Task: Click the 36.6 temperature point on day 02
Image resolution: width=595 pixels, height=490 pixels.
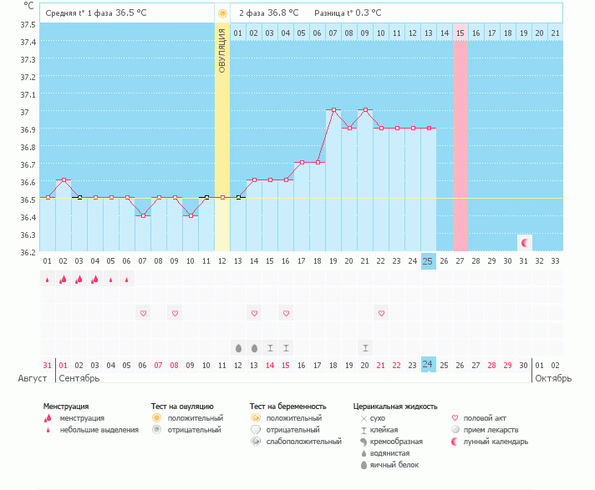Action: [63, 180]
